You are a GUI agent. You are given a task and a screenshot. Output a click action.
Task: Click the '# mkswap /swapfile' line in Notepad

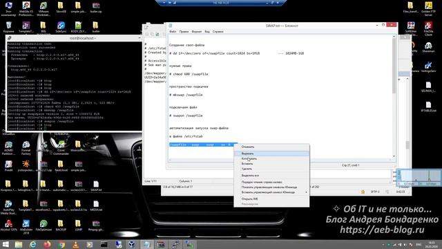(x=186, y=95)
